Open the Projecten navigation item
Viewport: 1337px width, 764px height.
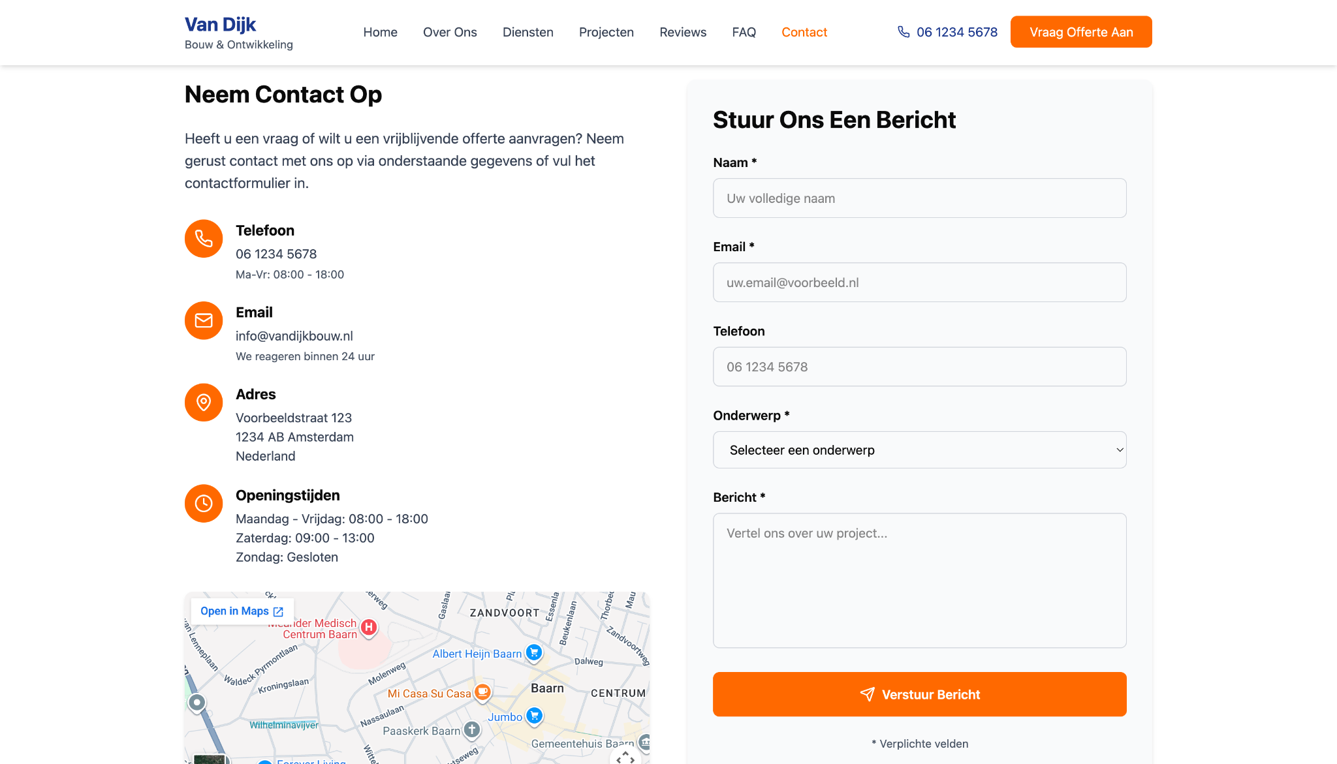[x=606, y=32]
